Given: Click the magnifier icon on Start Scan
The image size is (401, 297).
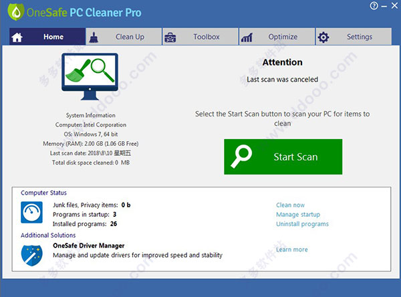Looking at the screenshot, I should [241, 157].
